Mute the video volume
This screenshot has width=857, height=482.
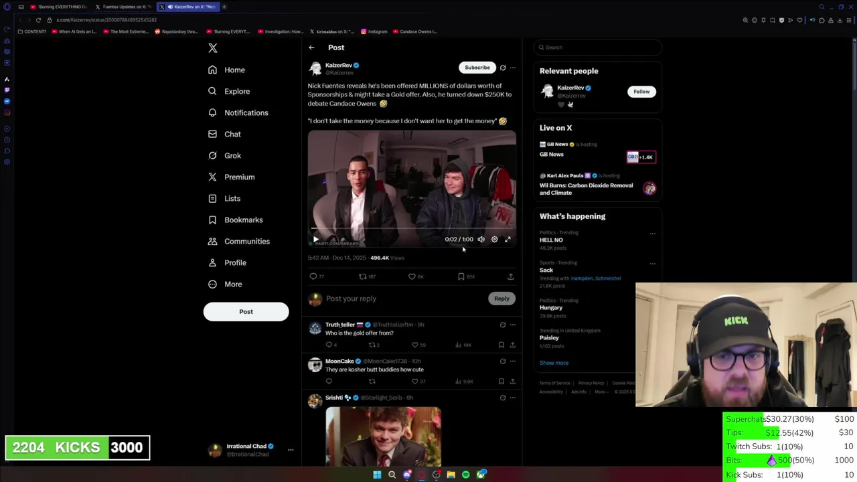pyautogui.click(x=481, y=239)
